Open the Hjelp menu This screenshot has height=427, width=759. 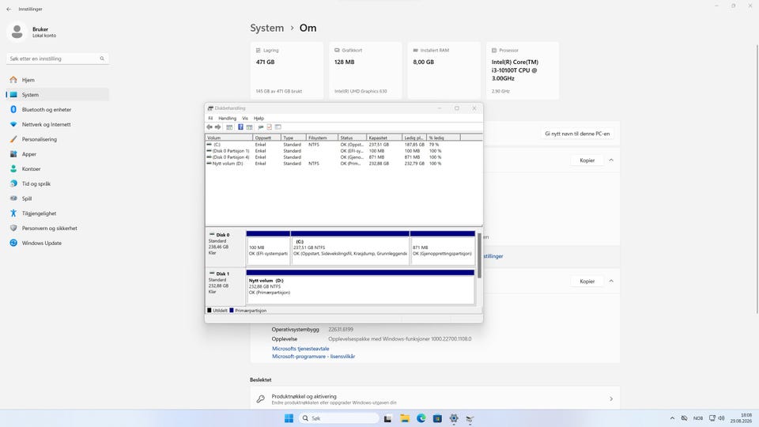[x=259, y=118]
